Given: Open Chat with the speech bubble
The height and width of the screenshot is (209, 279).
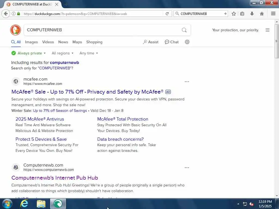Looking at the screenshot, I should [172, 42].
